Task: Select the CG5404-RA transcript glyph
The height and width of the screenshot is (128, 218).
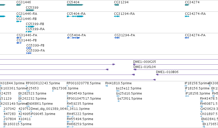Action: (x=75, y=16)
